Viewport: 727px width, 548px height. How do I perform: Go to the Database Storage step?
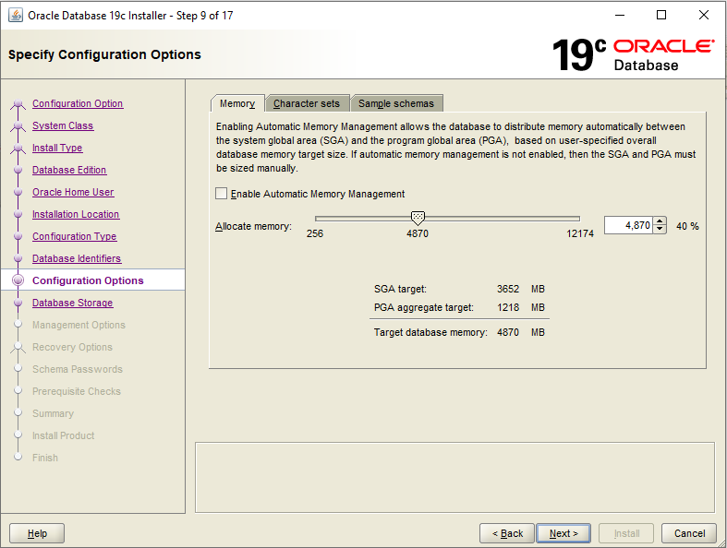[x=72, y=303]
